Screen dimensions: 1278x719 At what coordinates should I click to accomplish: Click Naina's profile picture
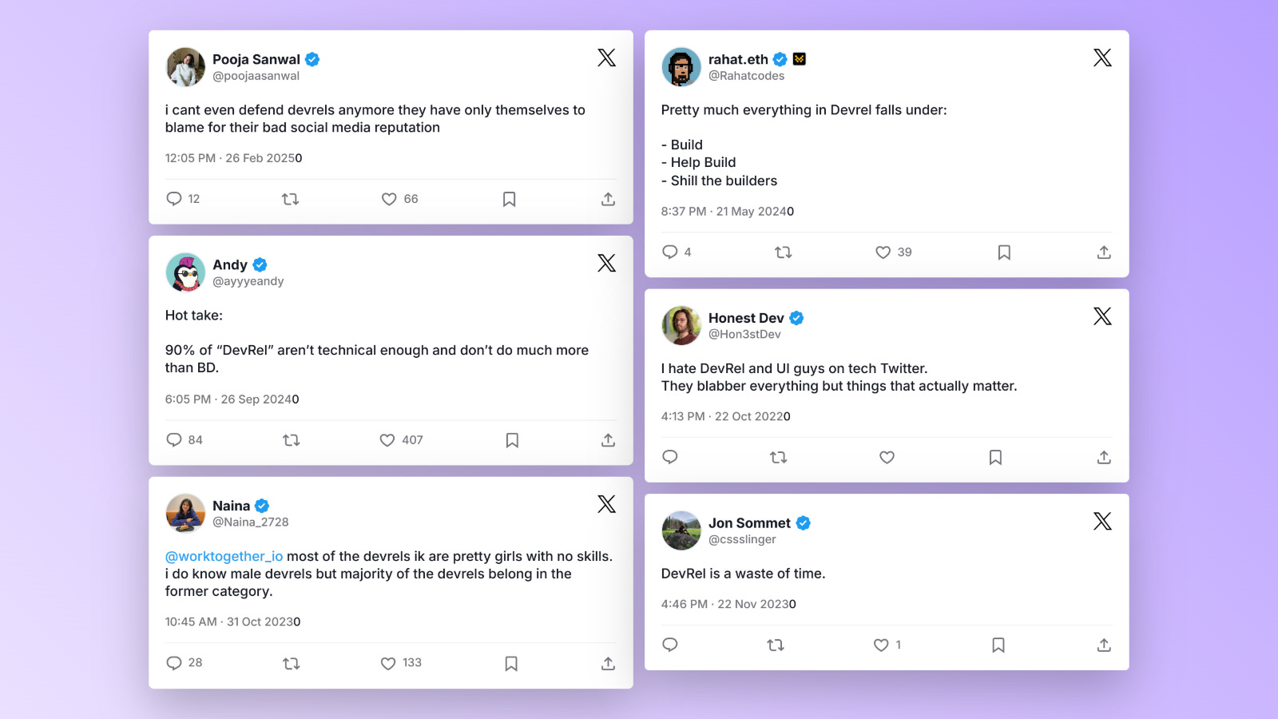(185, 513)
